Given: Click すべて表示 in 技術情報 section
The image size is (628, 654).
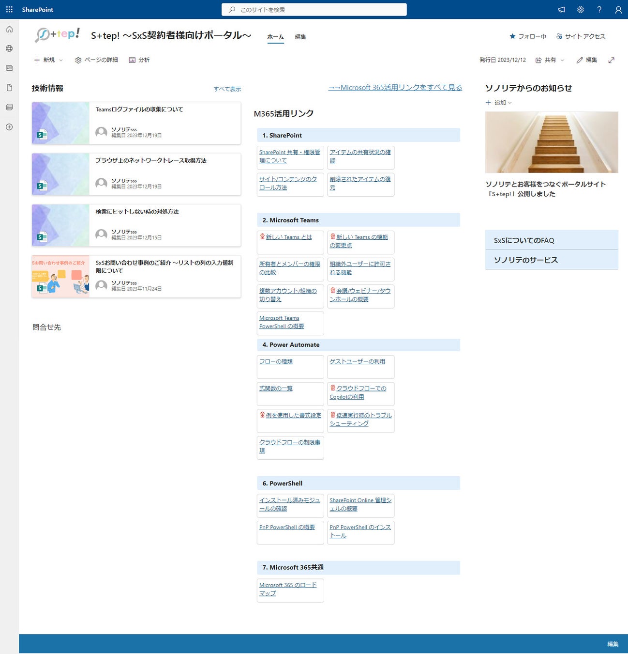Looking at the screenshot, I should point(227,89).
